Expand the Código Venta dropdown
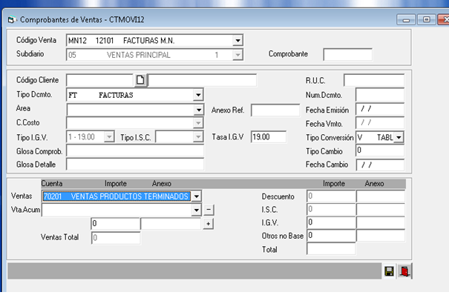Screen dimensions: 449x295 tap(237, 41)
